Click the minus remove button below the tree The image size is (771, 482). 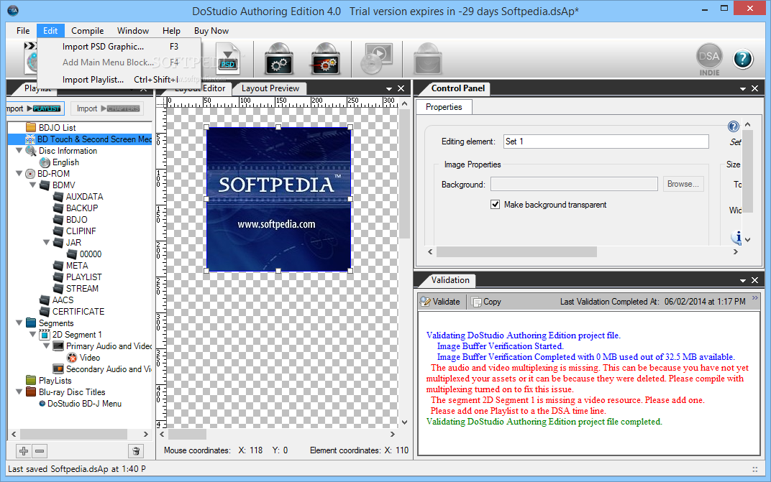coord(40,450)
